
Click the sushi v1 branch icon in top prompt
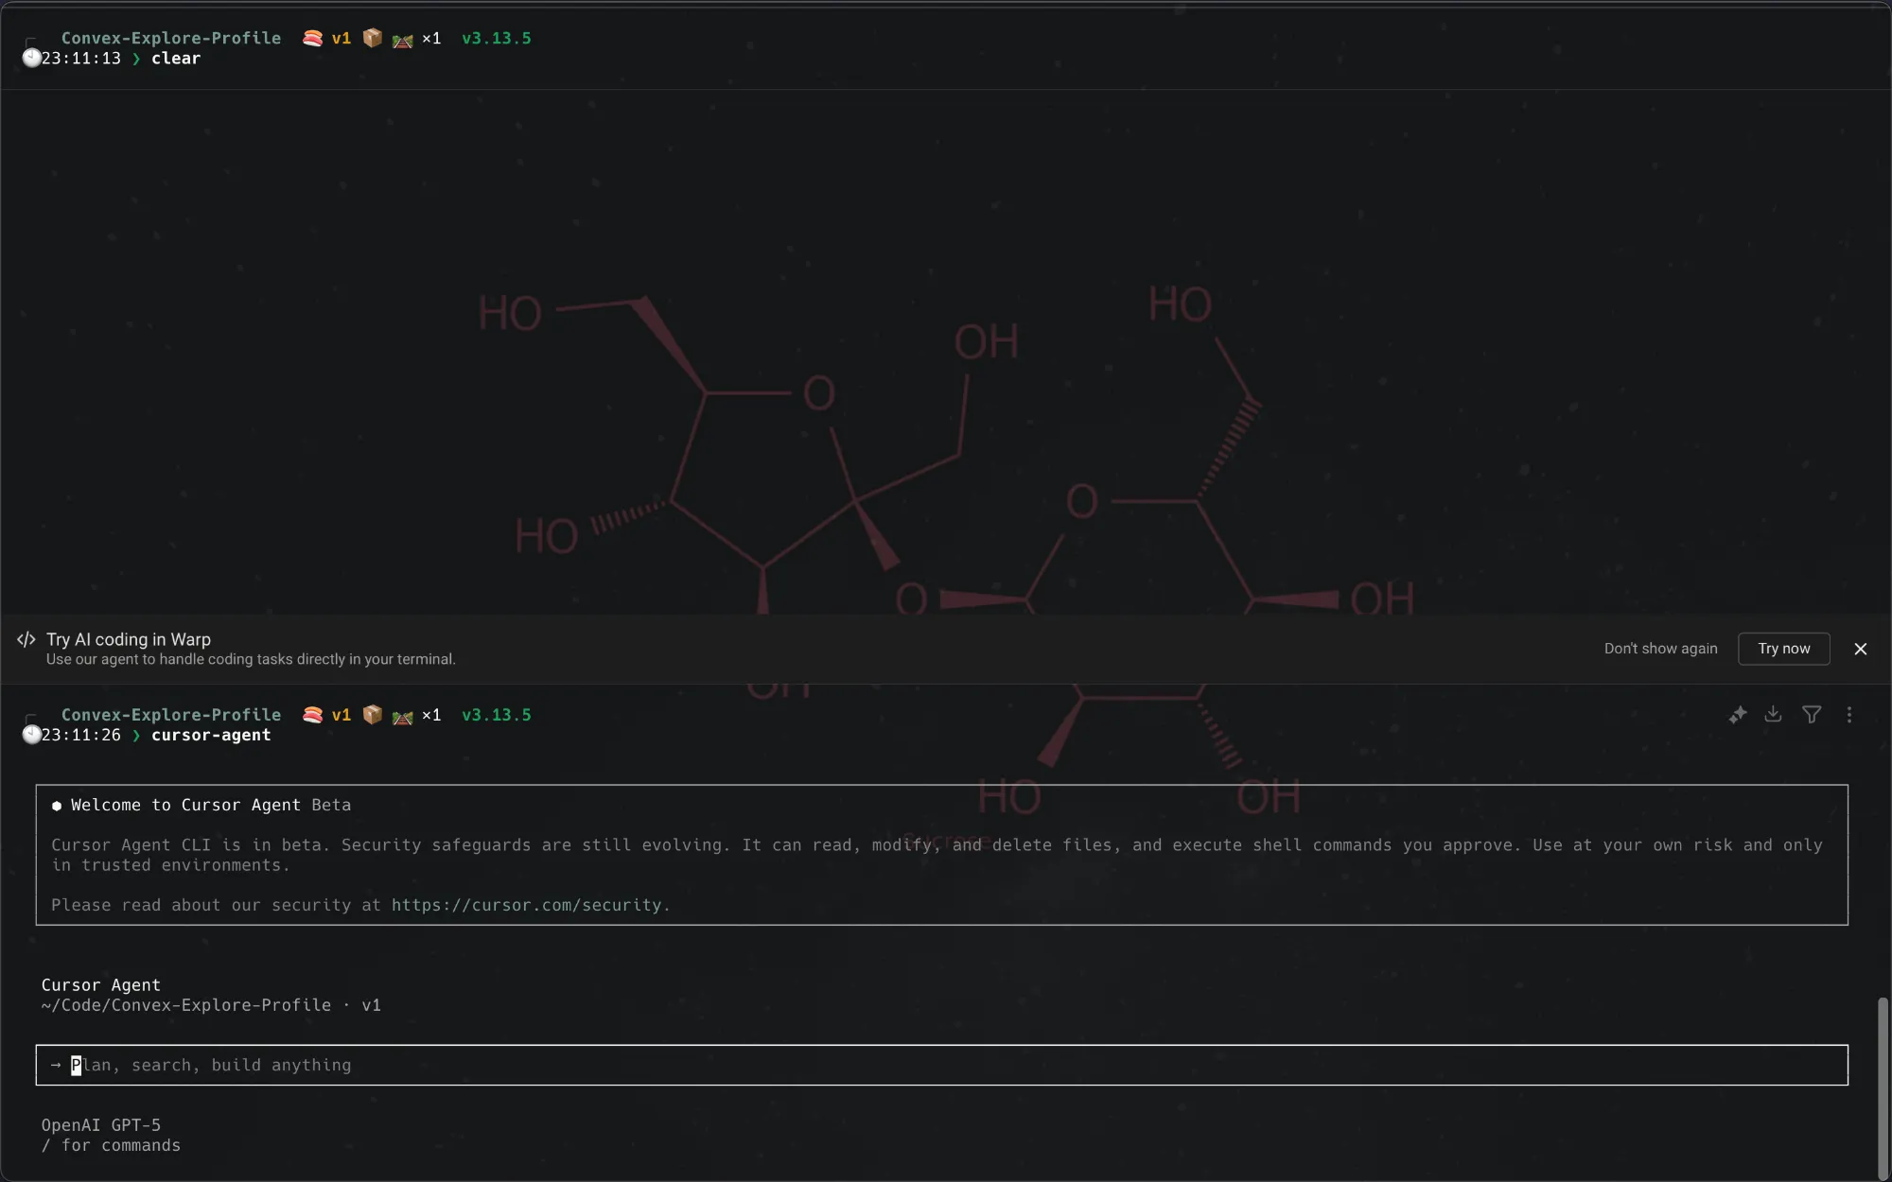pyautogui.click(x=312, y=39)
